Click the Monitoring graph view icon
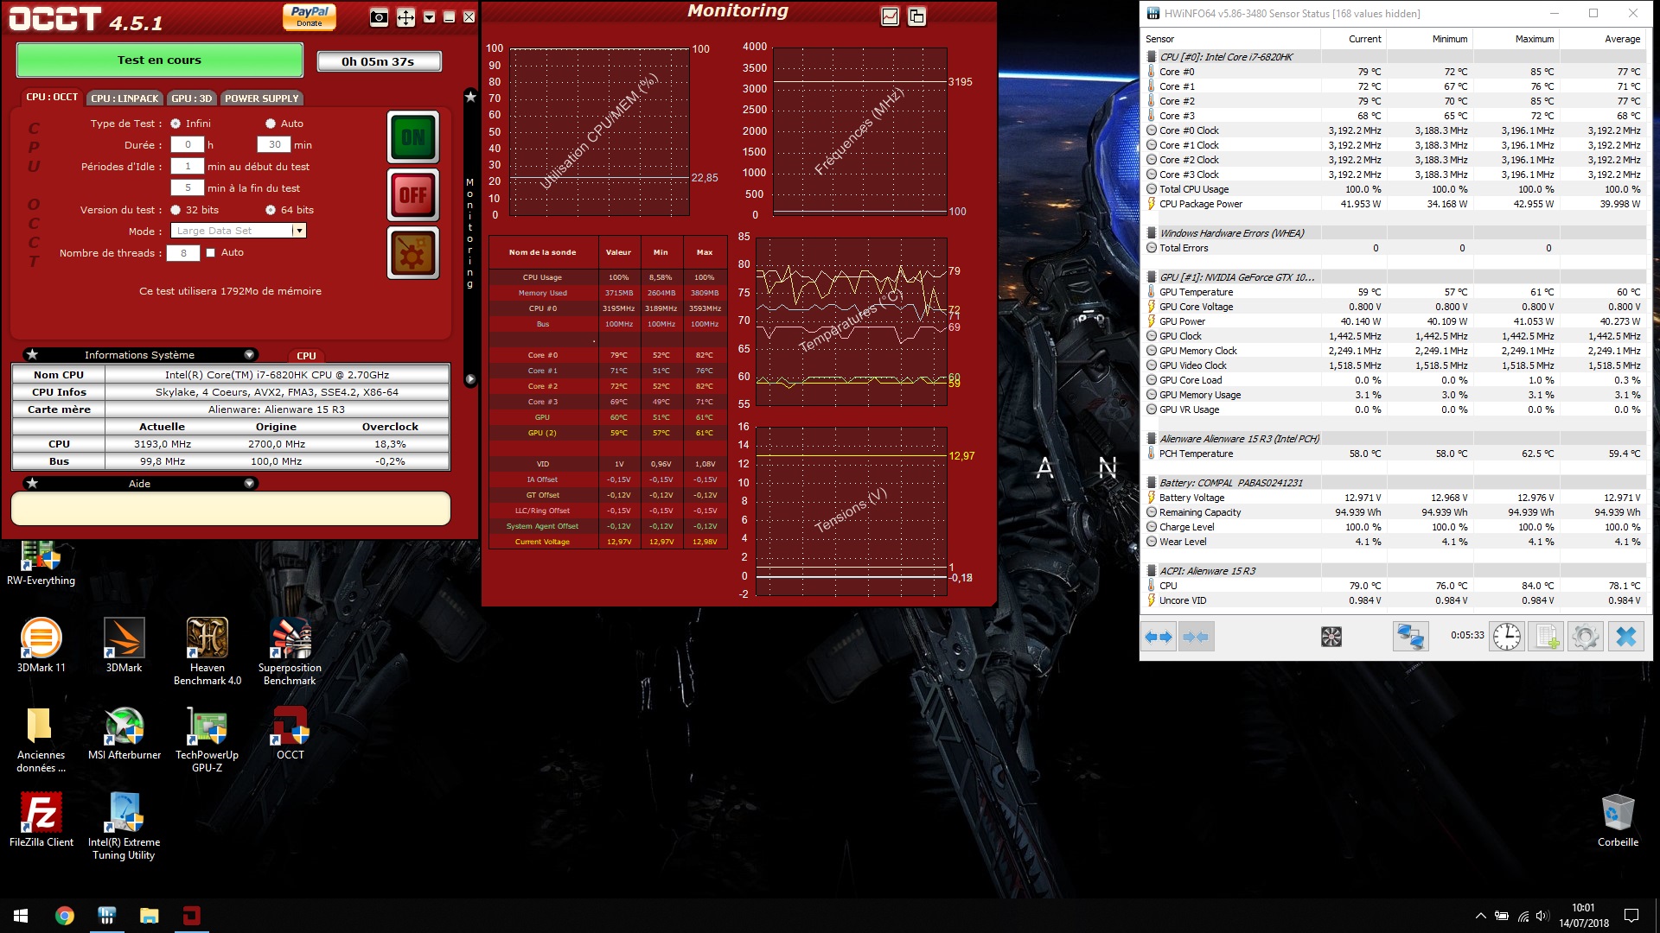This screenshot has width=1660, height=933. tap(890, 16)
